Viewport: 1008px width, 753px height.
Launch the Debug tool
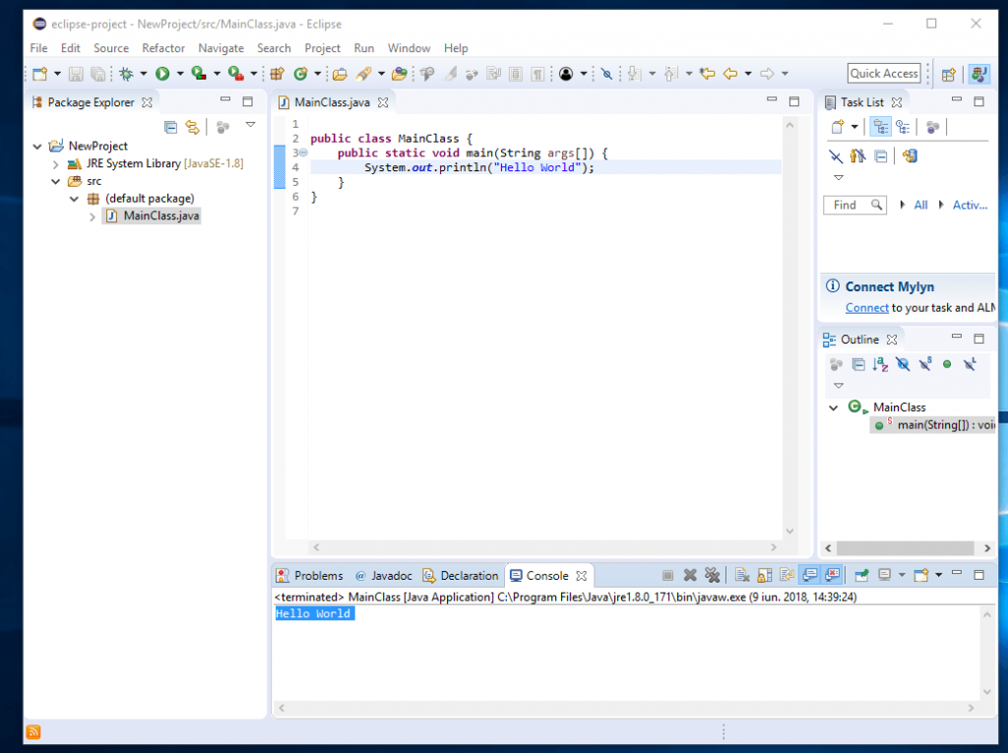pyautogui.click(x=127, y=73)
